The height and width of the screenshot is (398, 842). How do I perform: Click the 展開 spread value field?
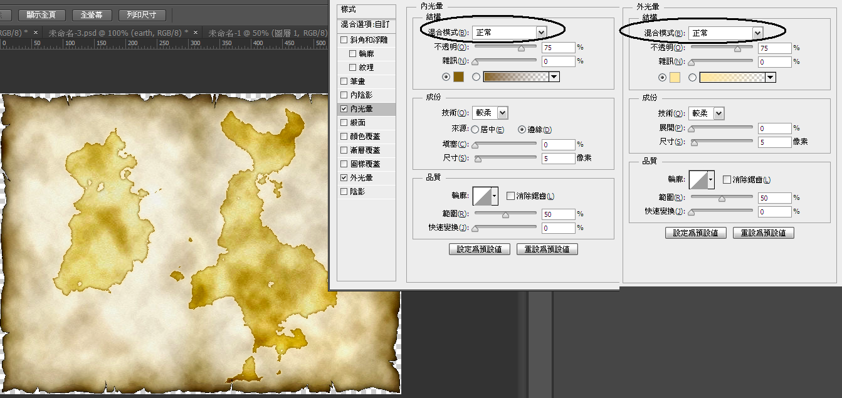(x=775, y=128)
